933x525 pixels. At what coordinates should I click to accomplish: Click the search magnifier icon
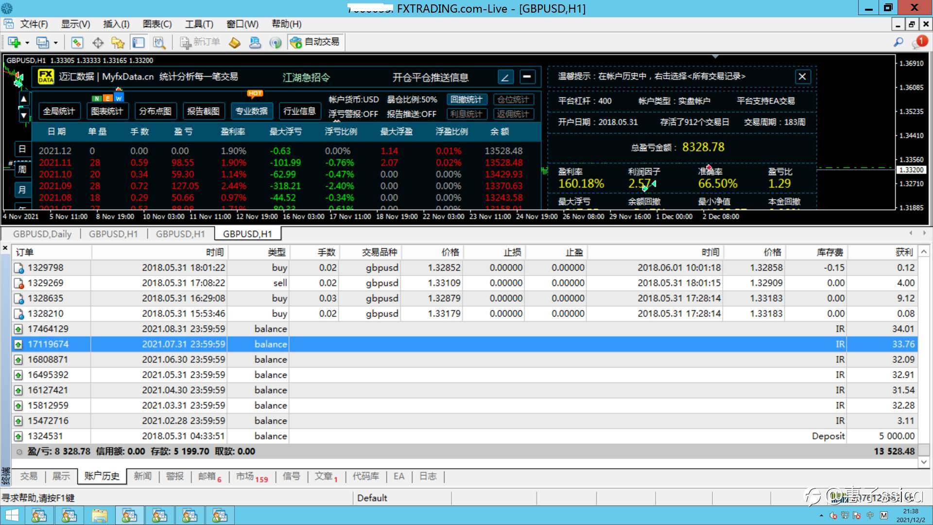[x=898, y=42]
